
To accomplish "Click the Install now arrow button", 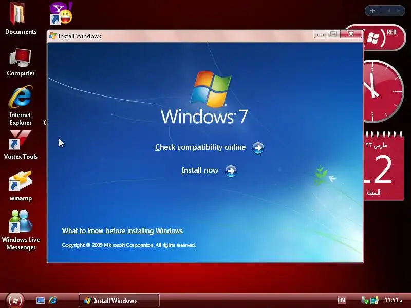I will pos(231,171).
